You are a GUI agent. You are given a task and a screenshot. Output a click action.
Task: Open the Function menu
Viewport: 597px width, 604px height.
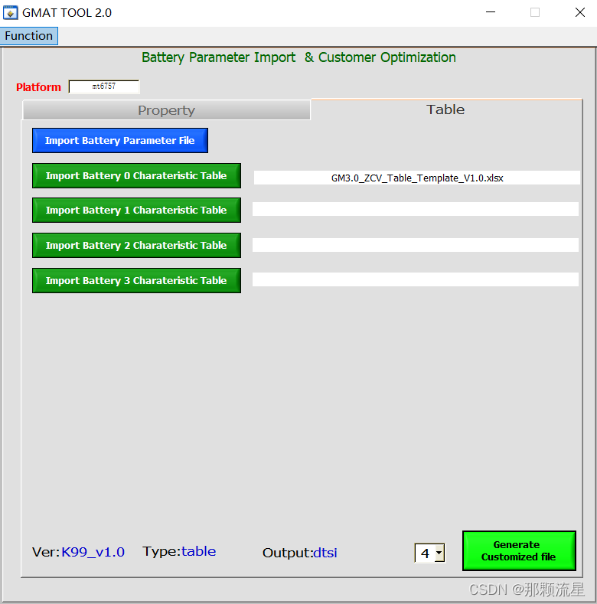point(29,36)
